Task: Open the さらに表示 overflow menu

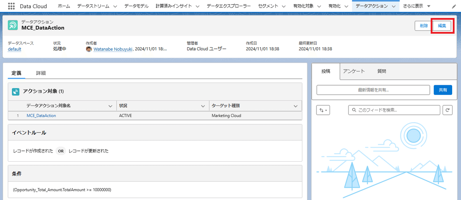Action: click(416, 6)
